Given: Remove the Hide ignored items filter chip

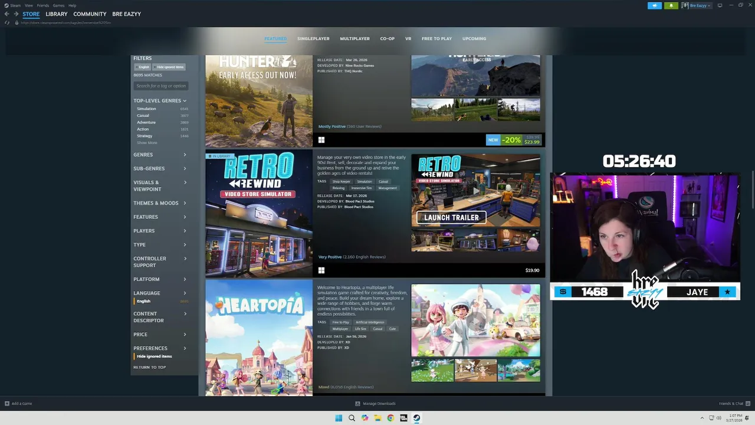Looking at the screenshot, I should pyautogui.click(x=169, y=67).
